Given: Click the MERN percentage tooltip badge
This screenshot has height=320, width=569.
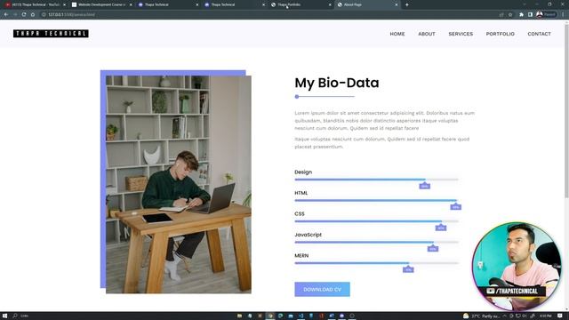Looking at the screenshot, I should (x=408, y=269).
